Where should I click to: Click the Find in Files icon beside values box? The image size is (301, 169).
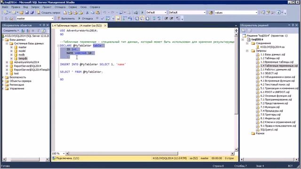click(211, 13)
